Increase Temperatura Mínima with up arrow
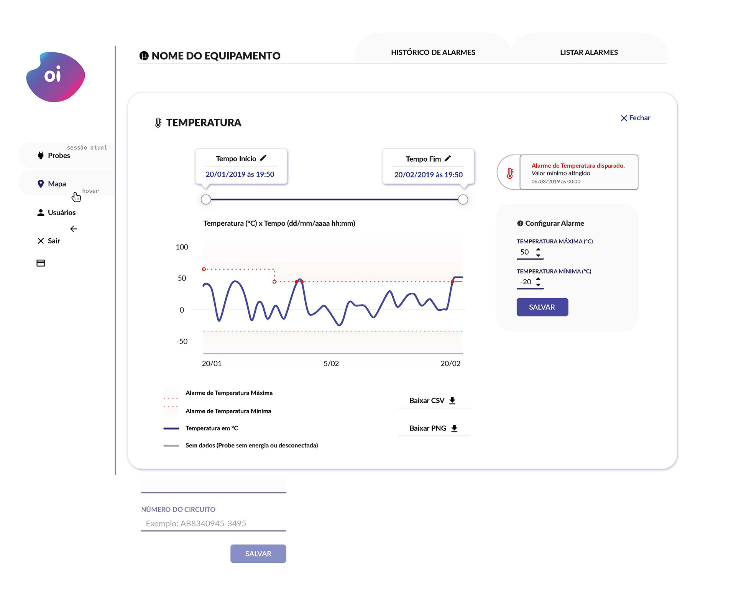 pos(538,279)
